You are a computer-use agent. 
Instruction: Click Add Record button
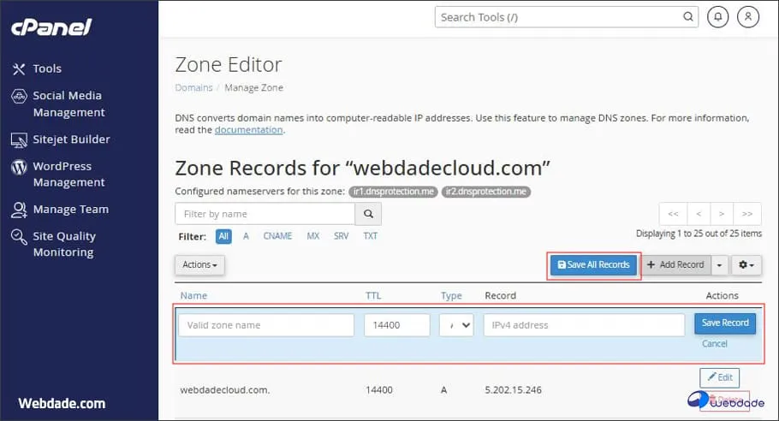[676, 265]
